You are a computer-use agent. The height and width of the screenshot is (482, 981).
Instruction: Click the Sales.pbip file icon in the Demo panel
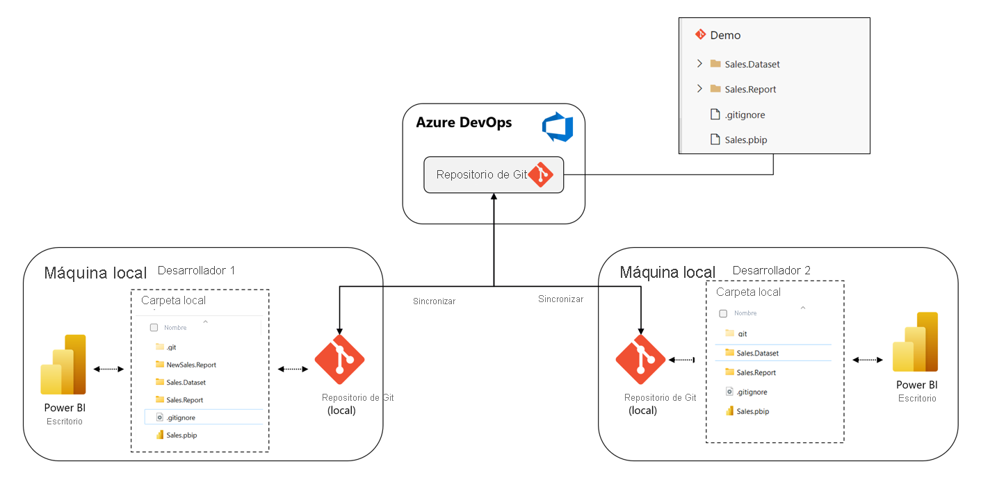point(714,140)
